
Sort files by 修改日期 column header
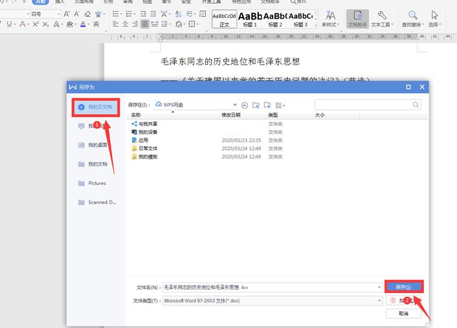(x=231, y=115)
